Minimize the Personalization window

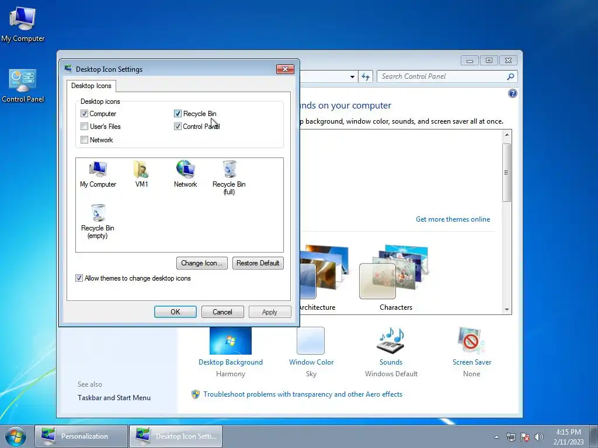point(470,60)
